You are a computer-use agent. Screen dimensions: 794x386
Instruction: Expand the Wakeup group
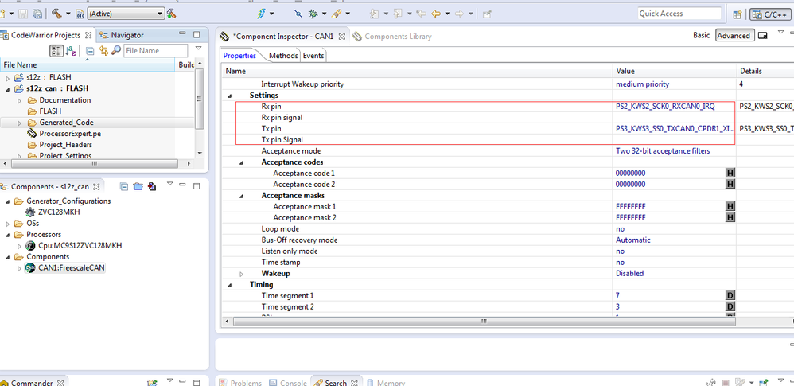point(242,274)
